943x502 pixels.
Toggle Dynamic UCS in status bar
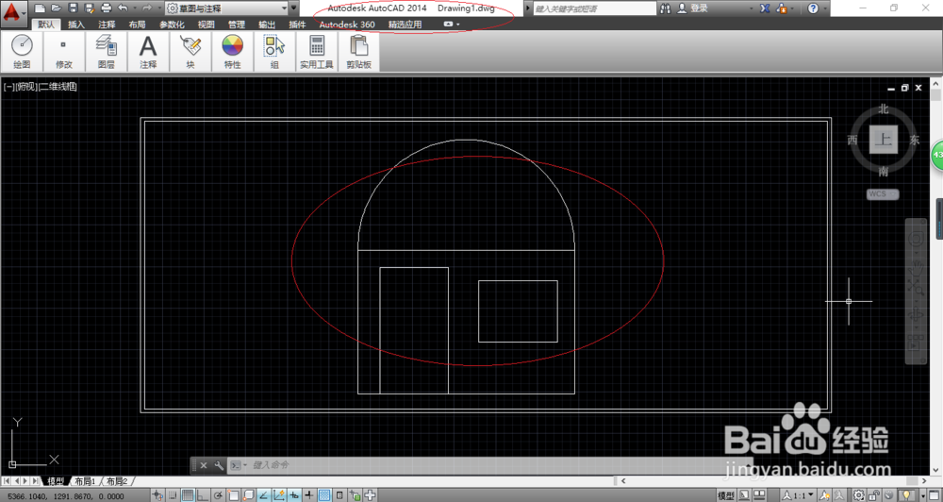point(279,495)
